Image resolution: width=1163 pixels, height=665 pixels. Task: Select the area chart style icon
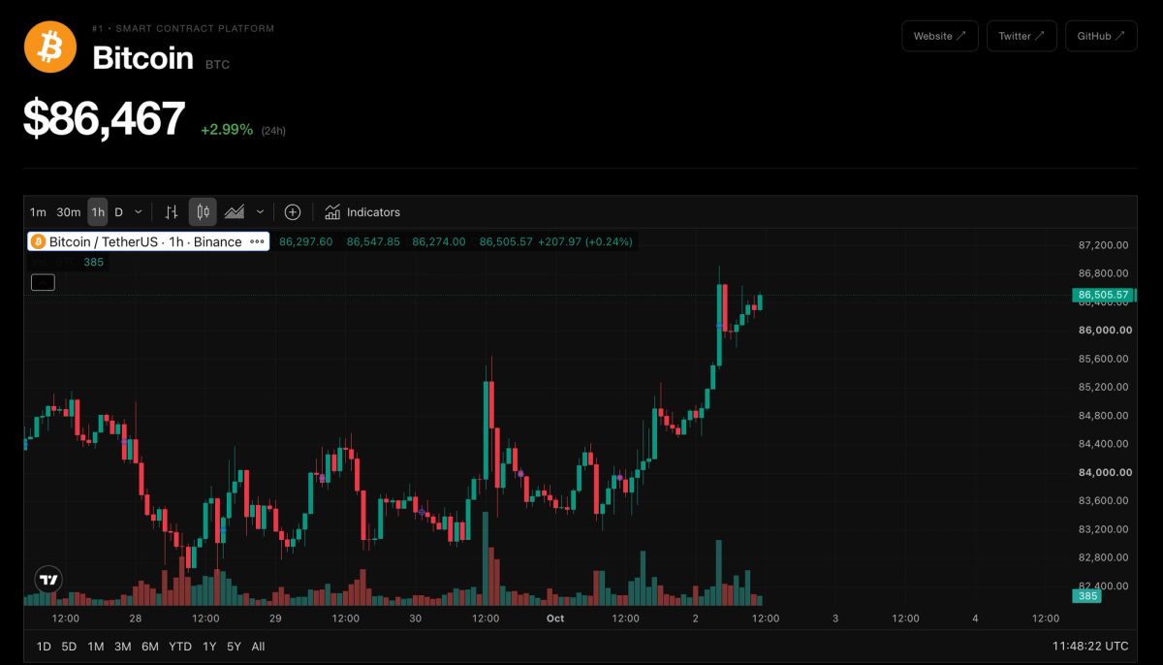pyautogui.click(x=235, y=211)
